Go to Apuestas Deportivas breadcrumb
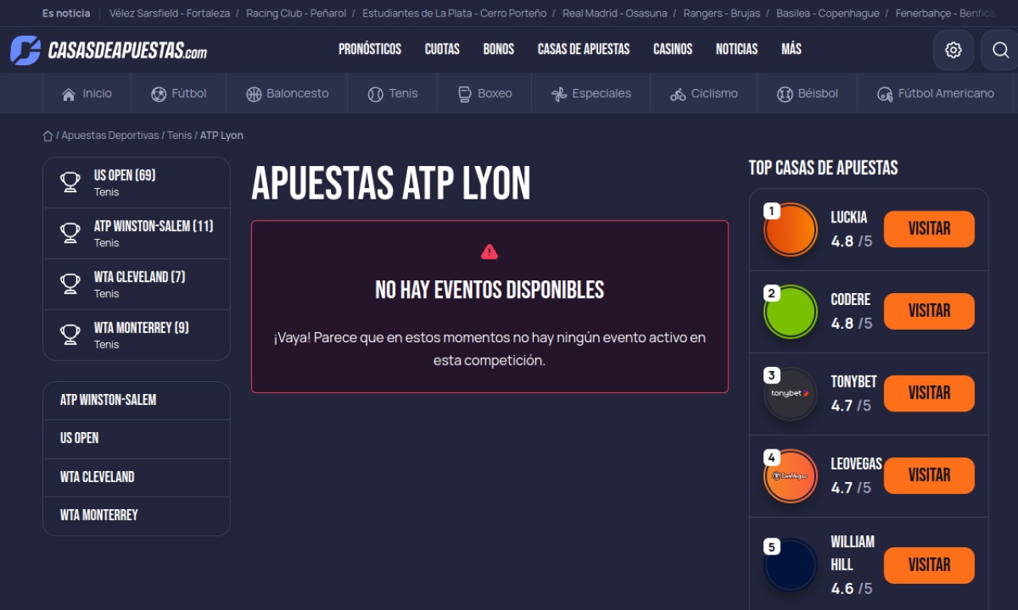 point(111,136)
